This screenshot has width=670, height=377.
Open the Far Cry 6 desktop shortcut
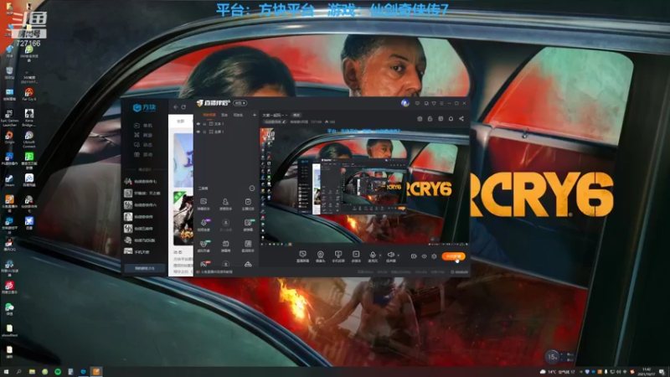[29, 94]
